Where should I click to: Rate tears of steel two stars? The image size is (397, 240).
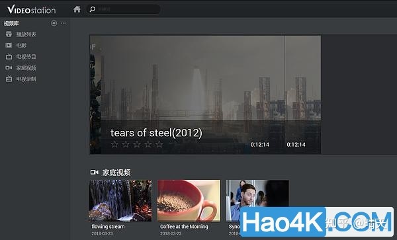point(126,144)
